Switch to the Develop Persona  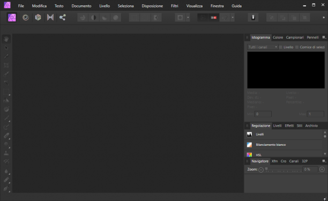point(38,17)
